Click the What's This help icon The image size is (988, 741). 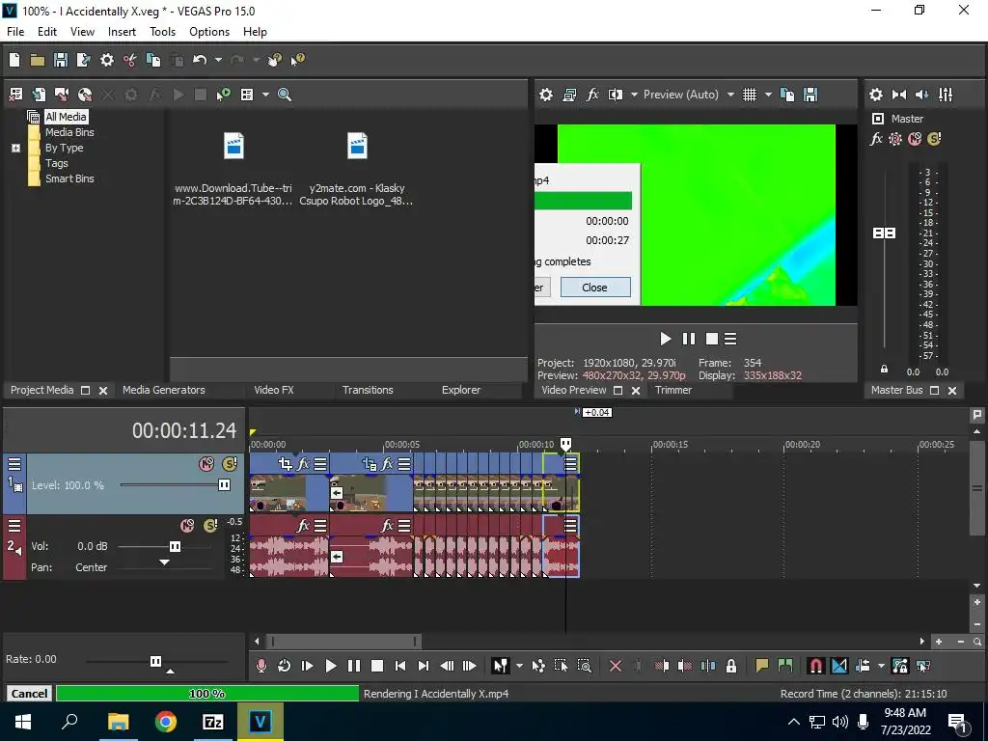297,60
